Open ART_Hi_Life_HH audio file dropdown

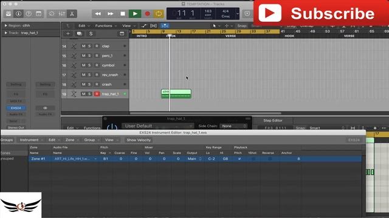tap(95, 159)
